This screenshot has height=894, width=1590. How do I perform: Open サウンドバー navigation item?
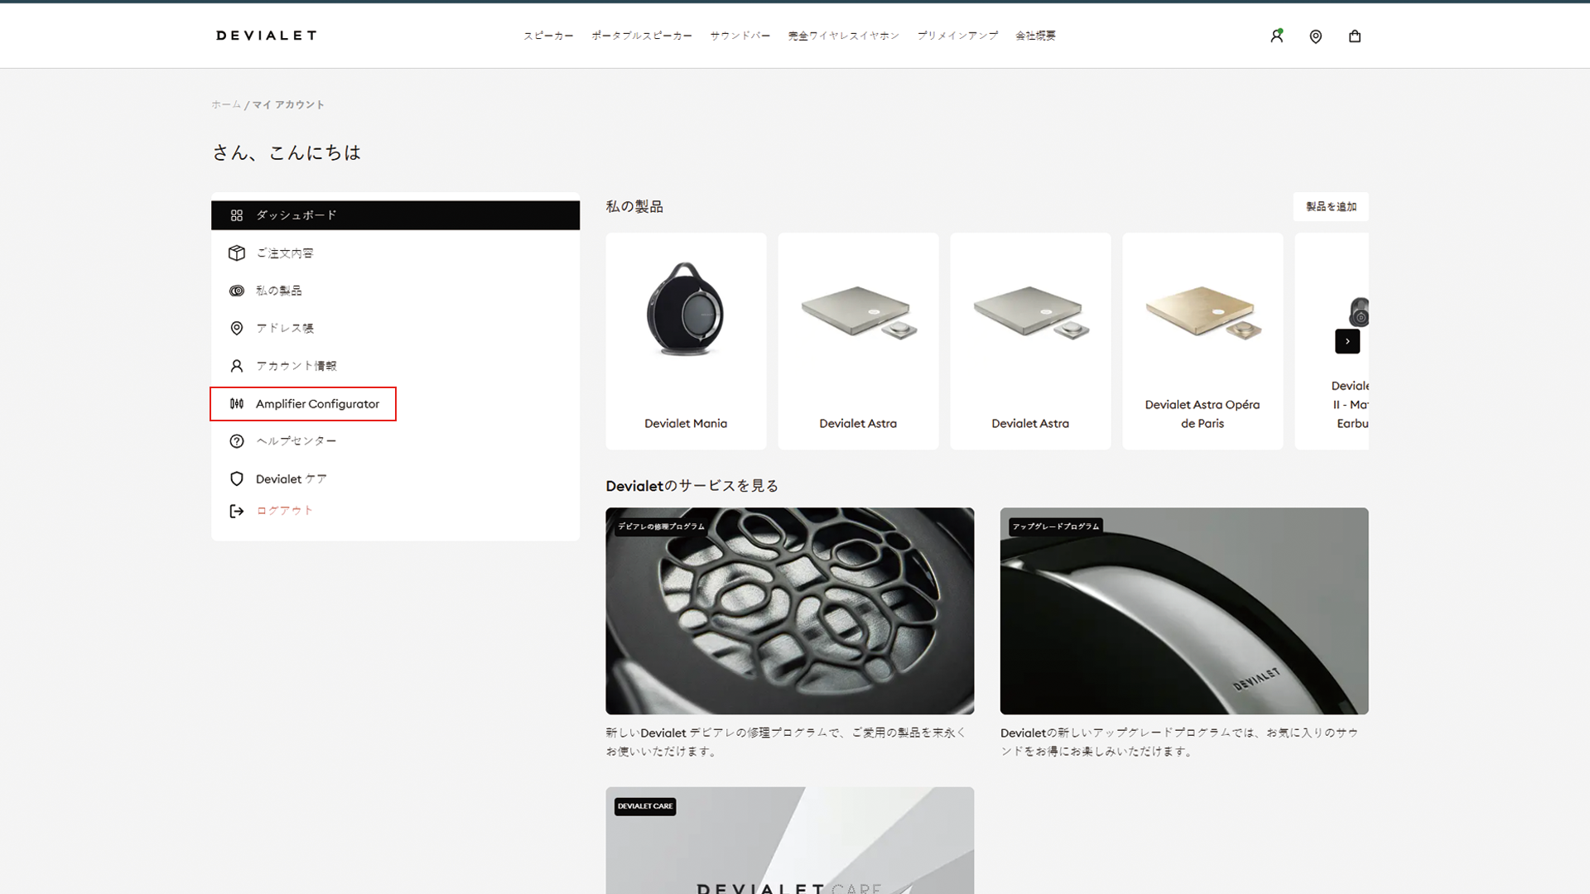click(740, 36)
